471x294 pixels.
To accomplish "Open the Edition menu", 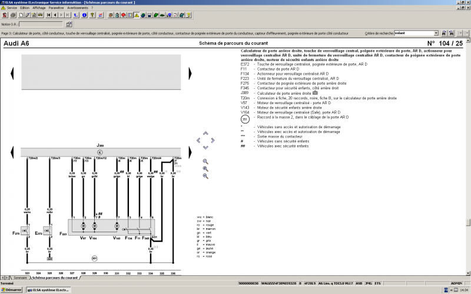I will point(25,8).
